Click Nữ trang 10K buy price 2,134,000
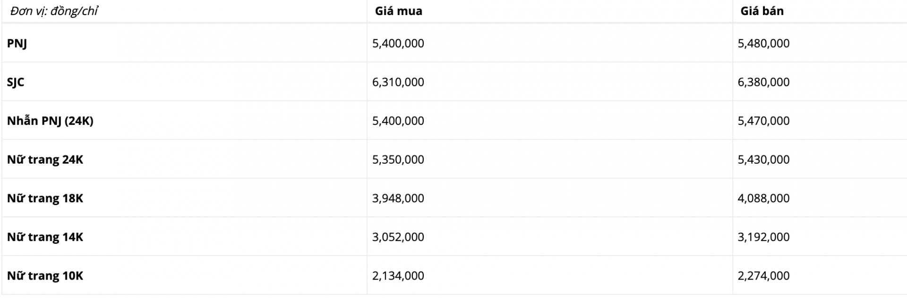 [398, 275]
